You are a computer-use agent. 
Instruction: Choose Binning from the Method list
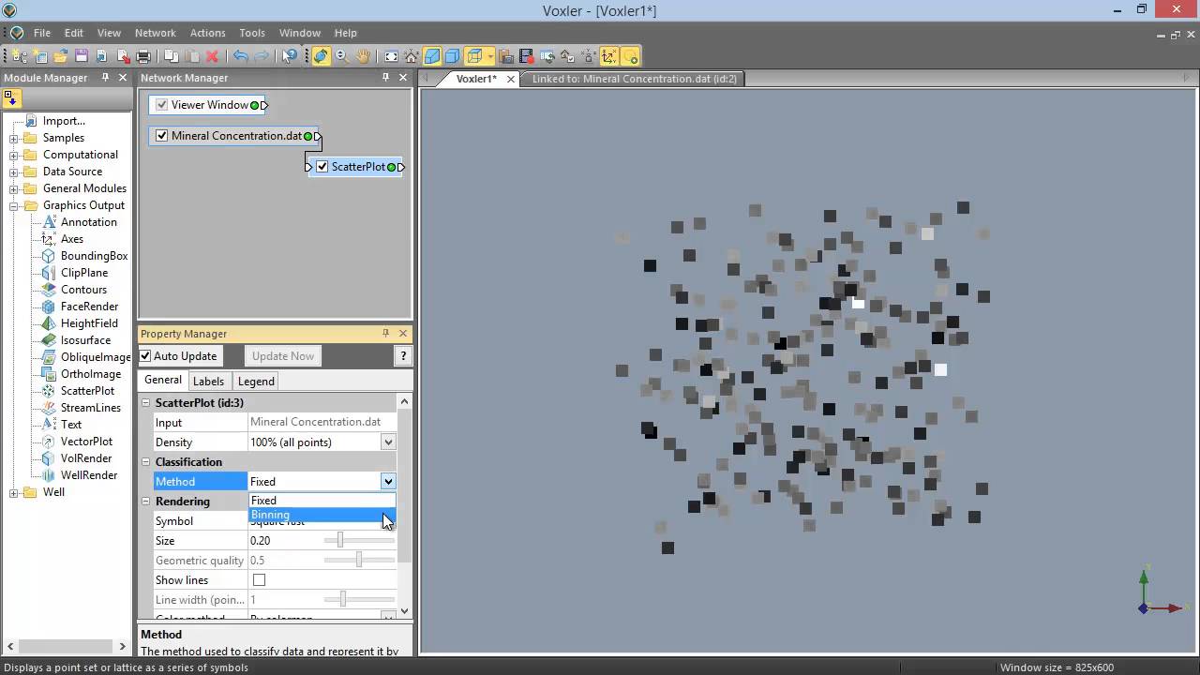(322, 515)
